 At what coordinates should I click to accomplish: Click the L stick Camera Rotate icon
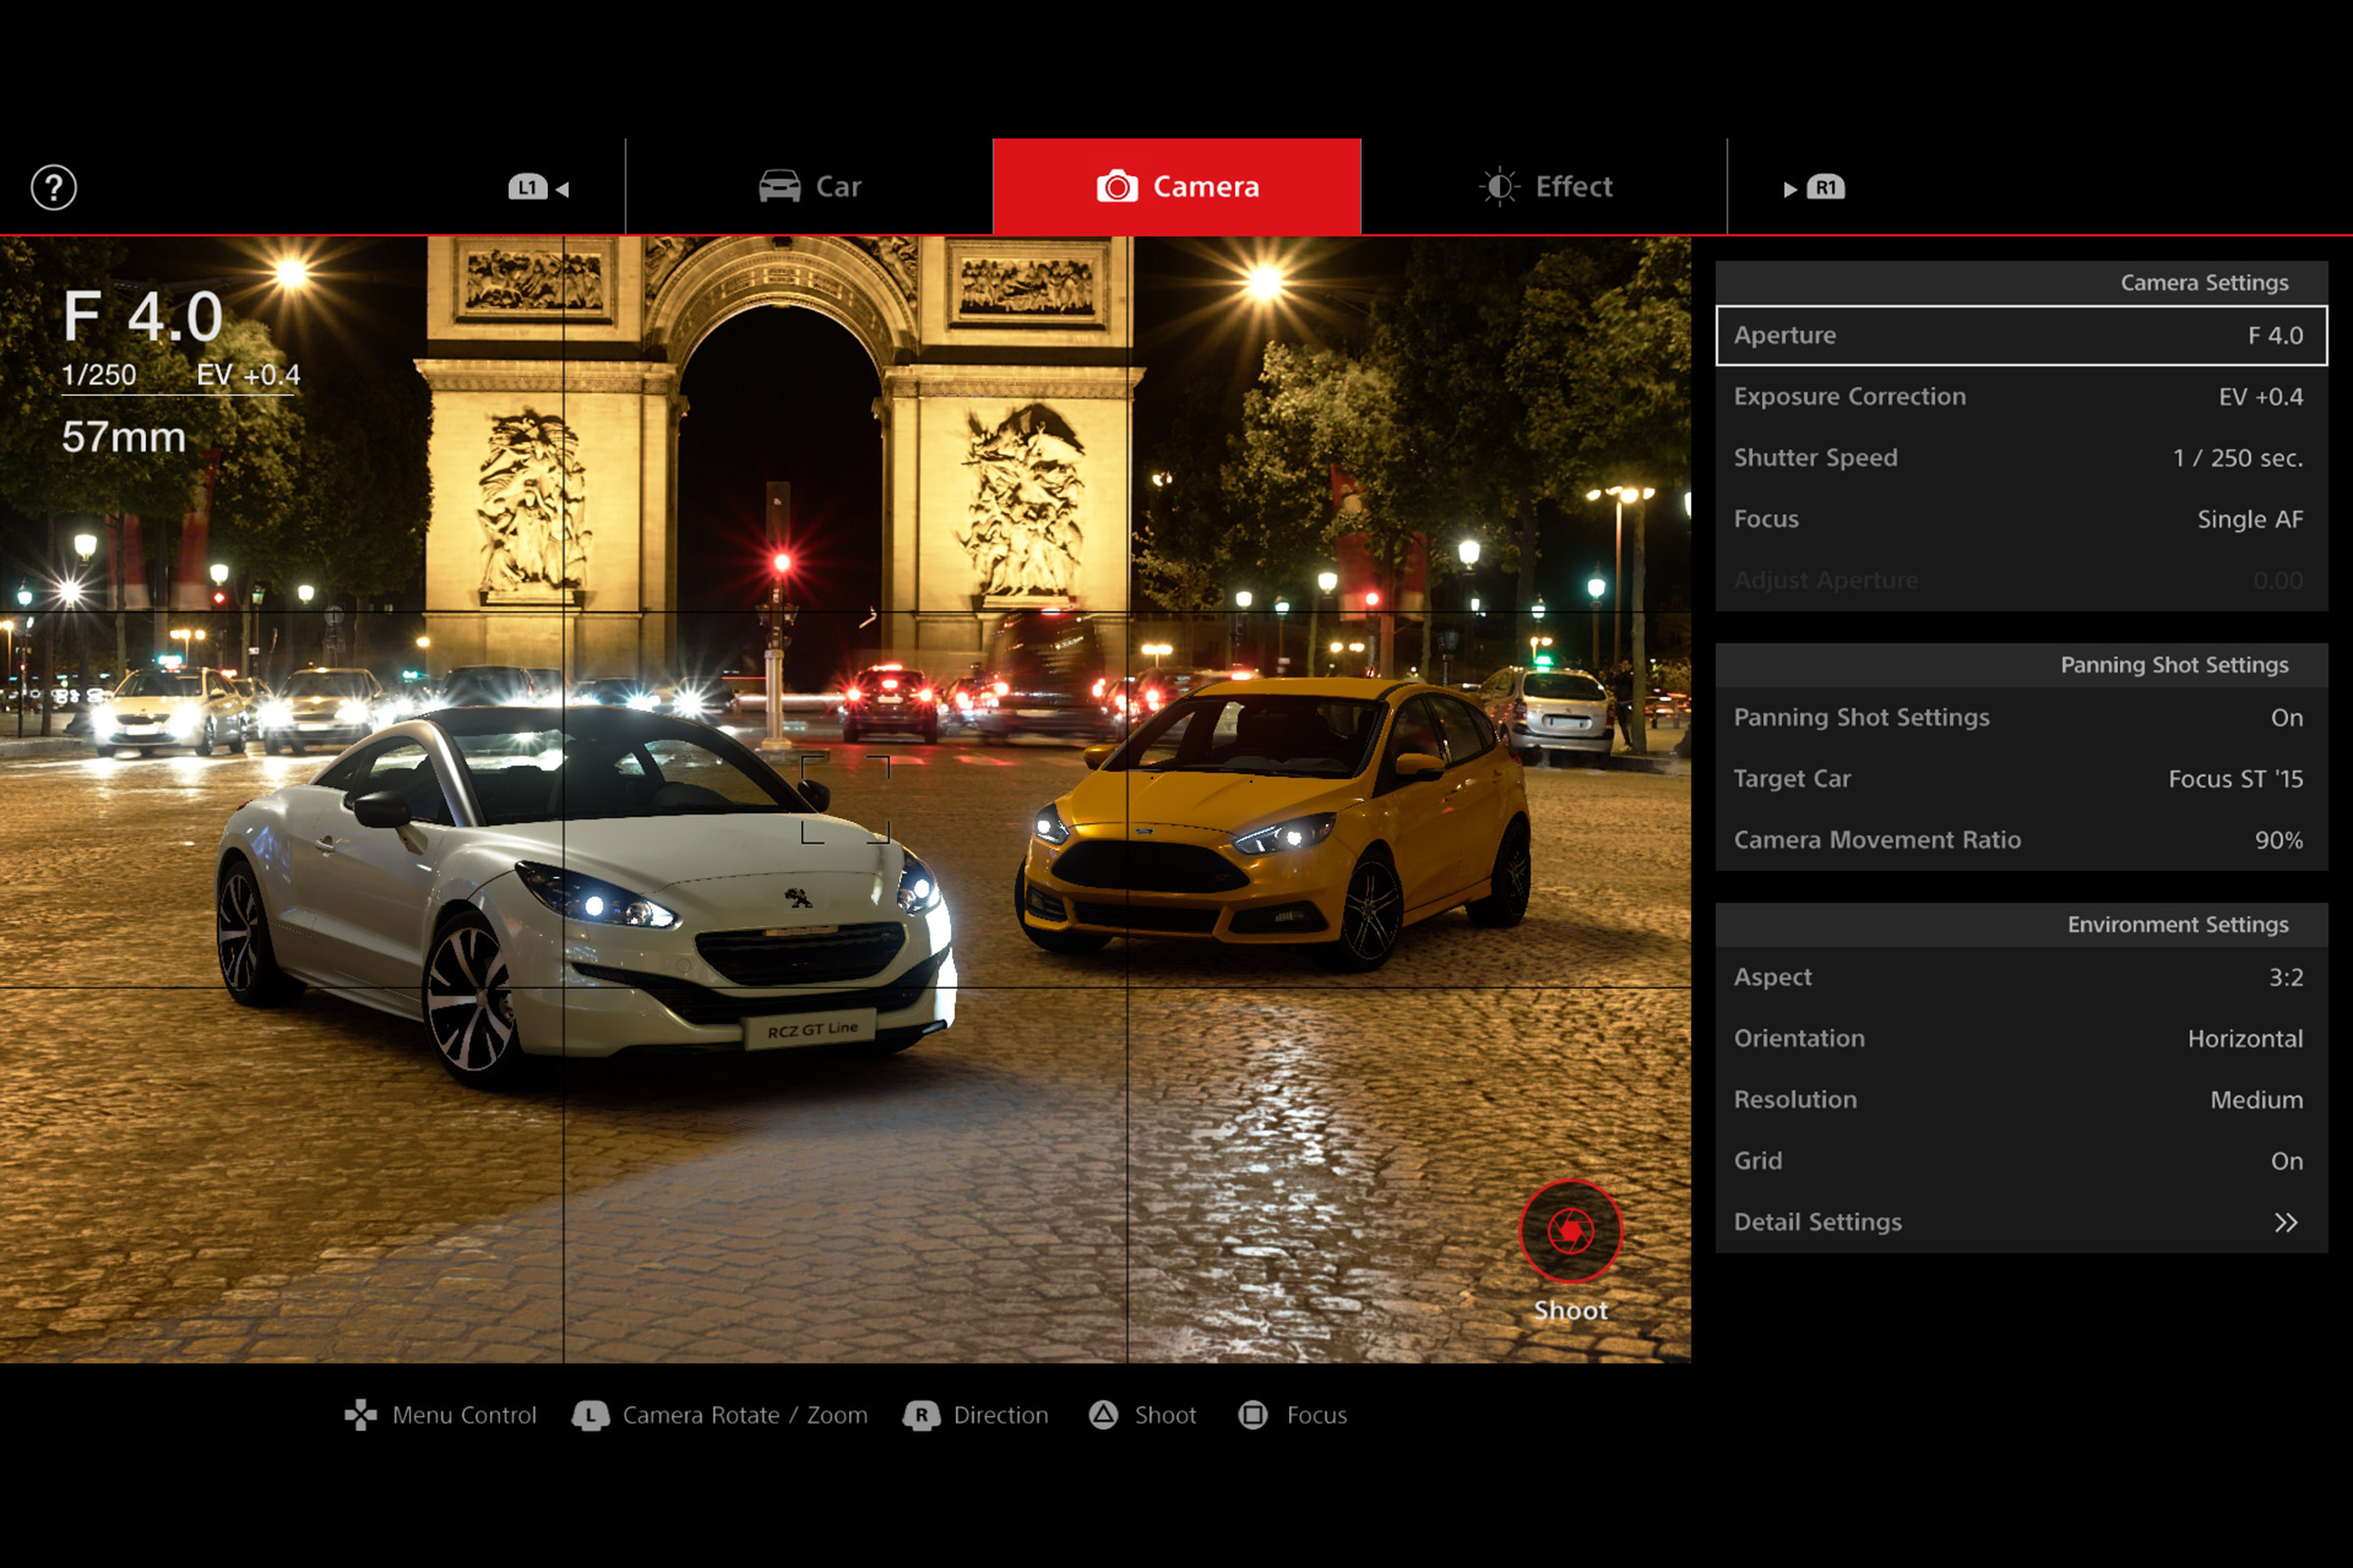pos(591,1415)
